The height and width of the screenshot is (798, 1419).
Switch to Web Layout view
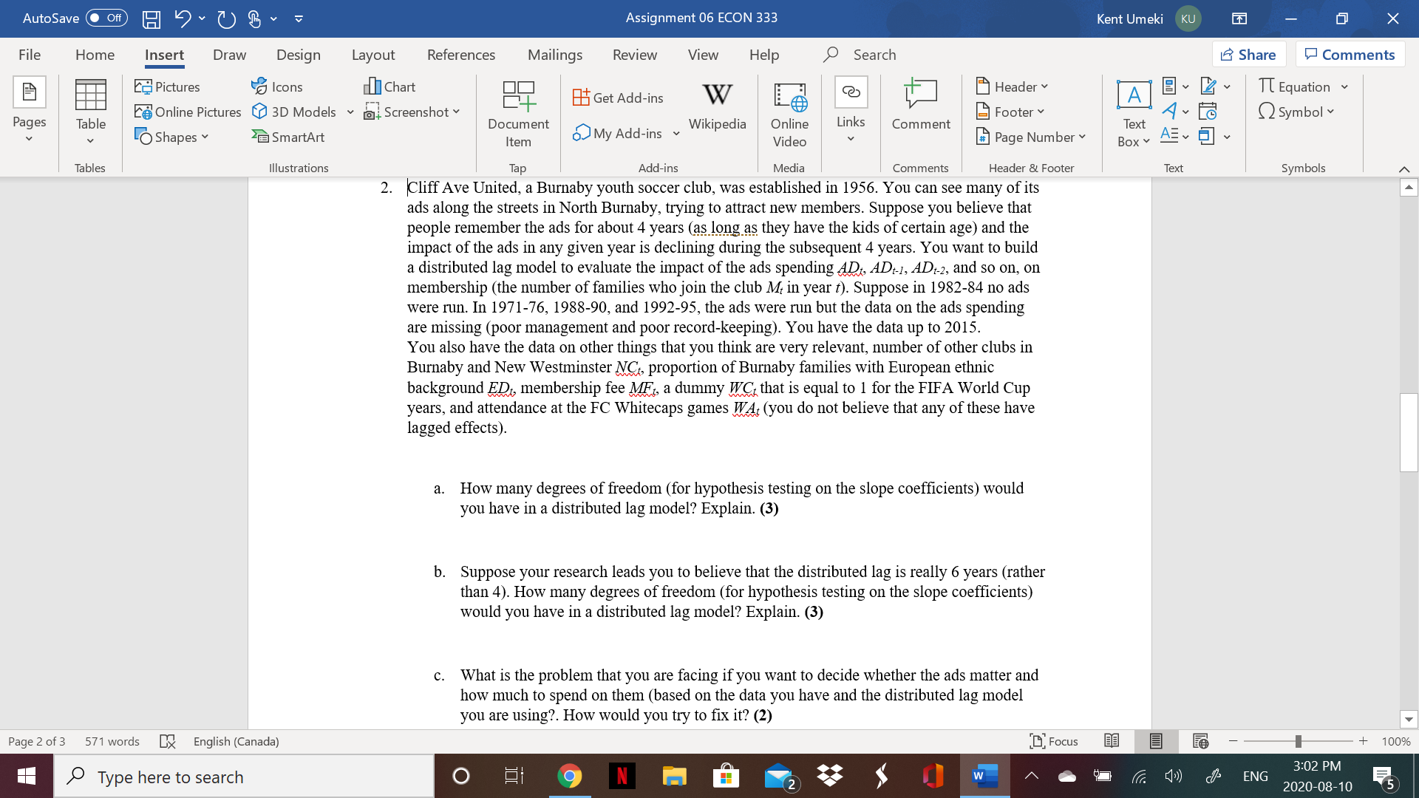[x=1199, y=741]
